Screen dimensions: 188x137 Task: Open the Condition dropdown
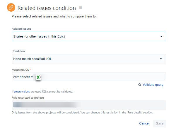89,59
